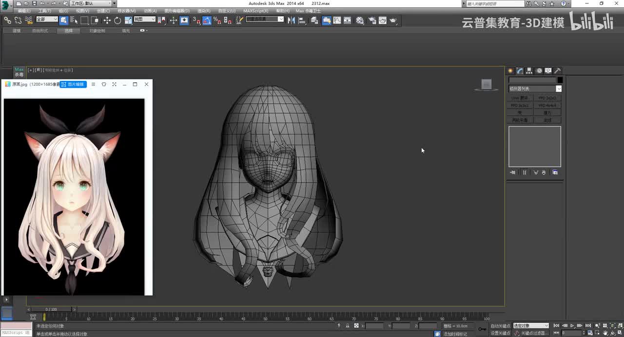Screen dimensions: 624x337
Task: Click the 图片编辑 button in image viewer
Action: (x=73, y=84)
